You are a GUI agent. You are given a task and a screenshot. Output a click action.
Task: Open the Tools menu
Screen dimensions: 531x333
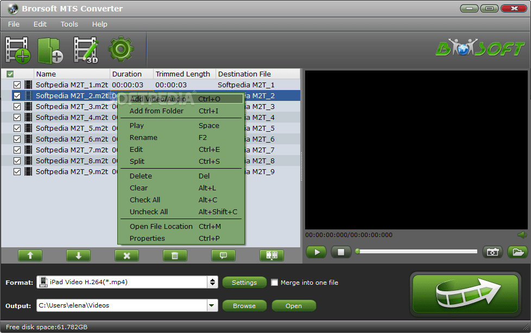(69, 24)
